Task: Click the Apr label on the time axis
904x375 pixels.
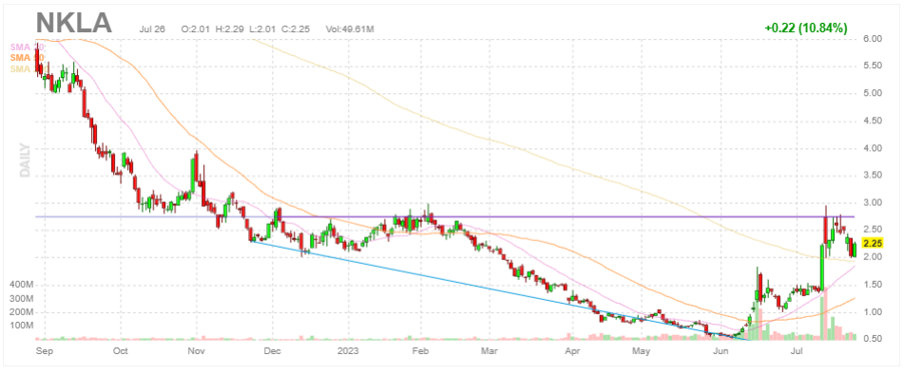Action: click(571, 351)
